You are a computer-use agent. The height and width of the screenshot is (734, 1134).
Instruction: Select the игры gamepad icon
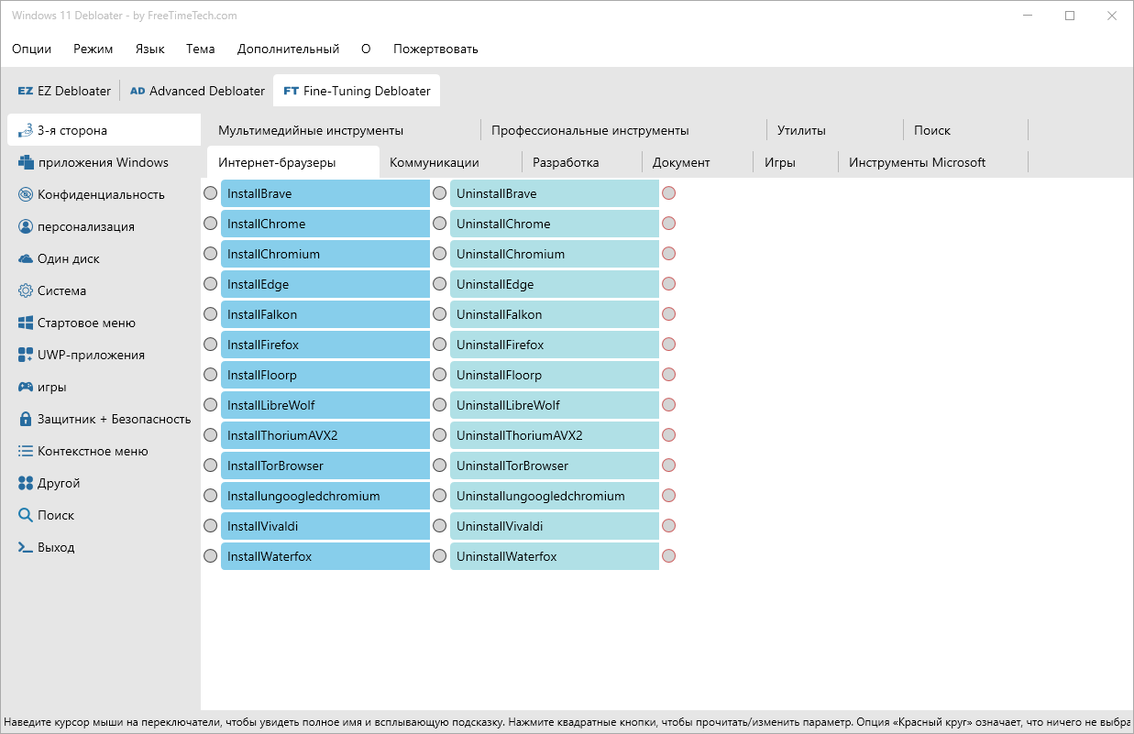26,387
